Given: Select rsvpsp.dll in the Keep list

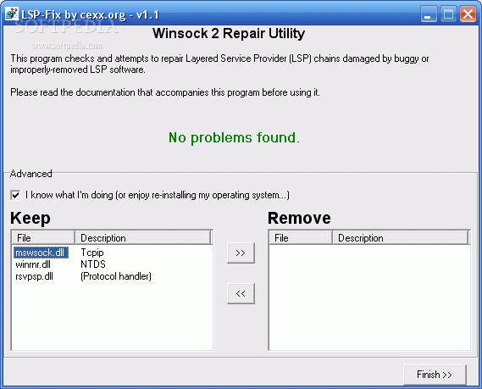Looking at the screenshot, I should point(35,276).
